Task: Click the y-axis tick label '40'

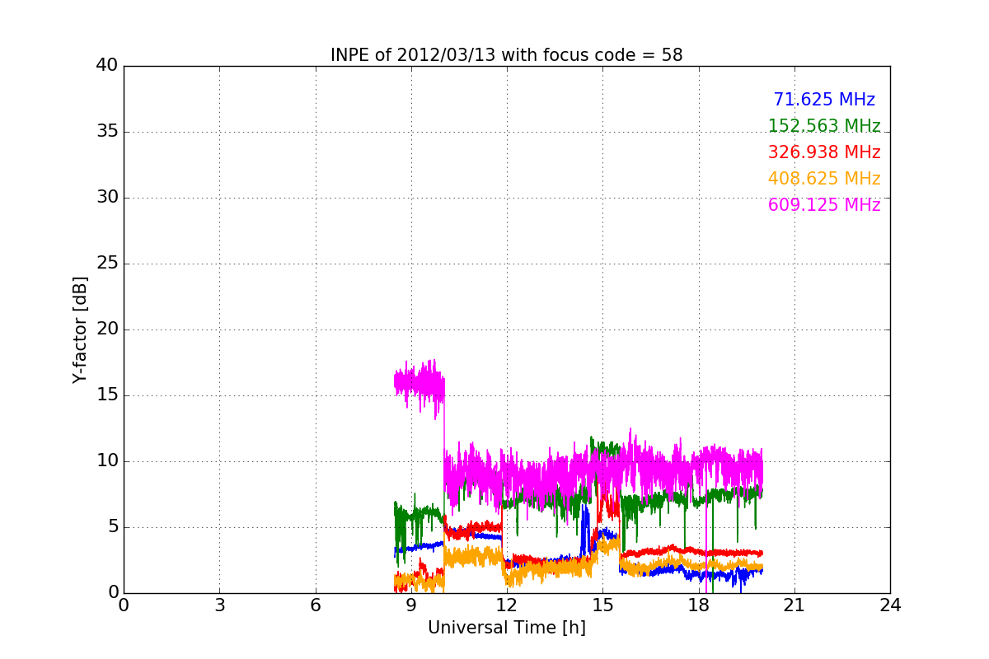Action: pyautogui.click(x=107, y=66)
